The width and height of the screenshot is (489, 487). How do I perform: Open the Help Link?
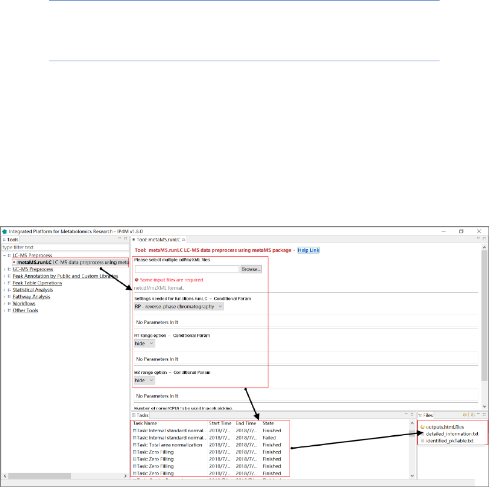(308, 250)
